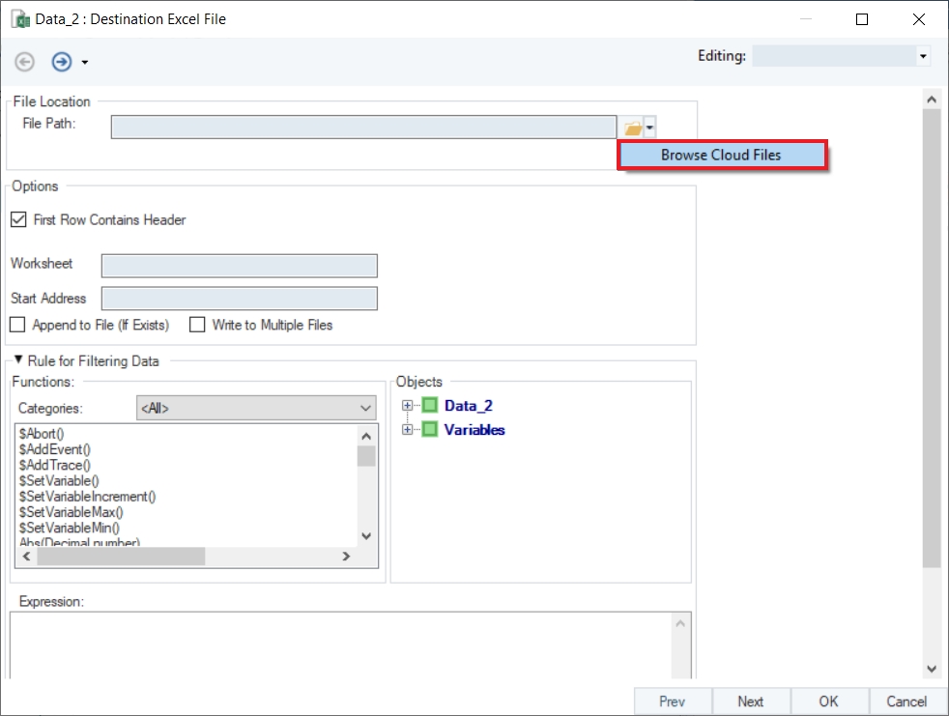Expand the Variables tree node
949x716 pixels.
407,429
